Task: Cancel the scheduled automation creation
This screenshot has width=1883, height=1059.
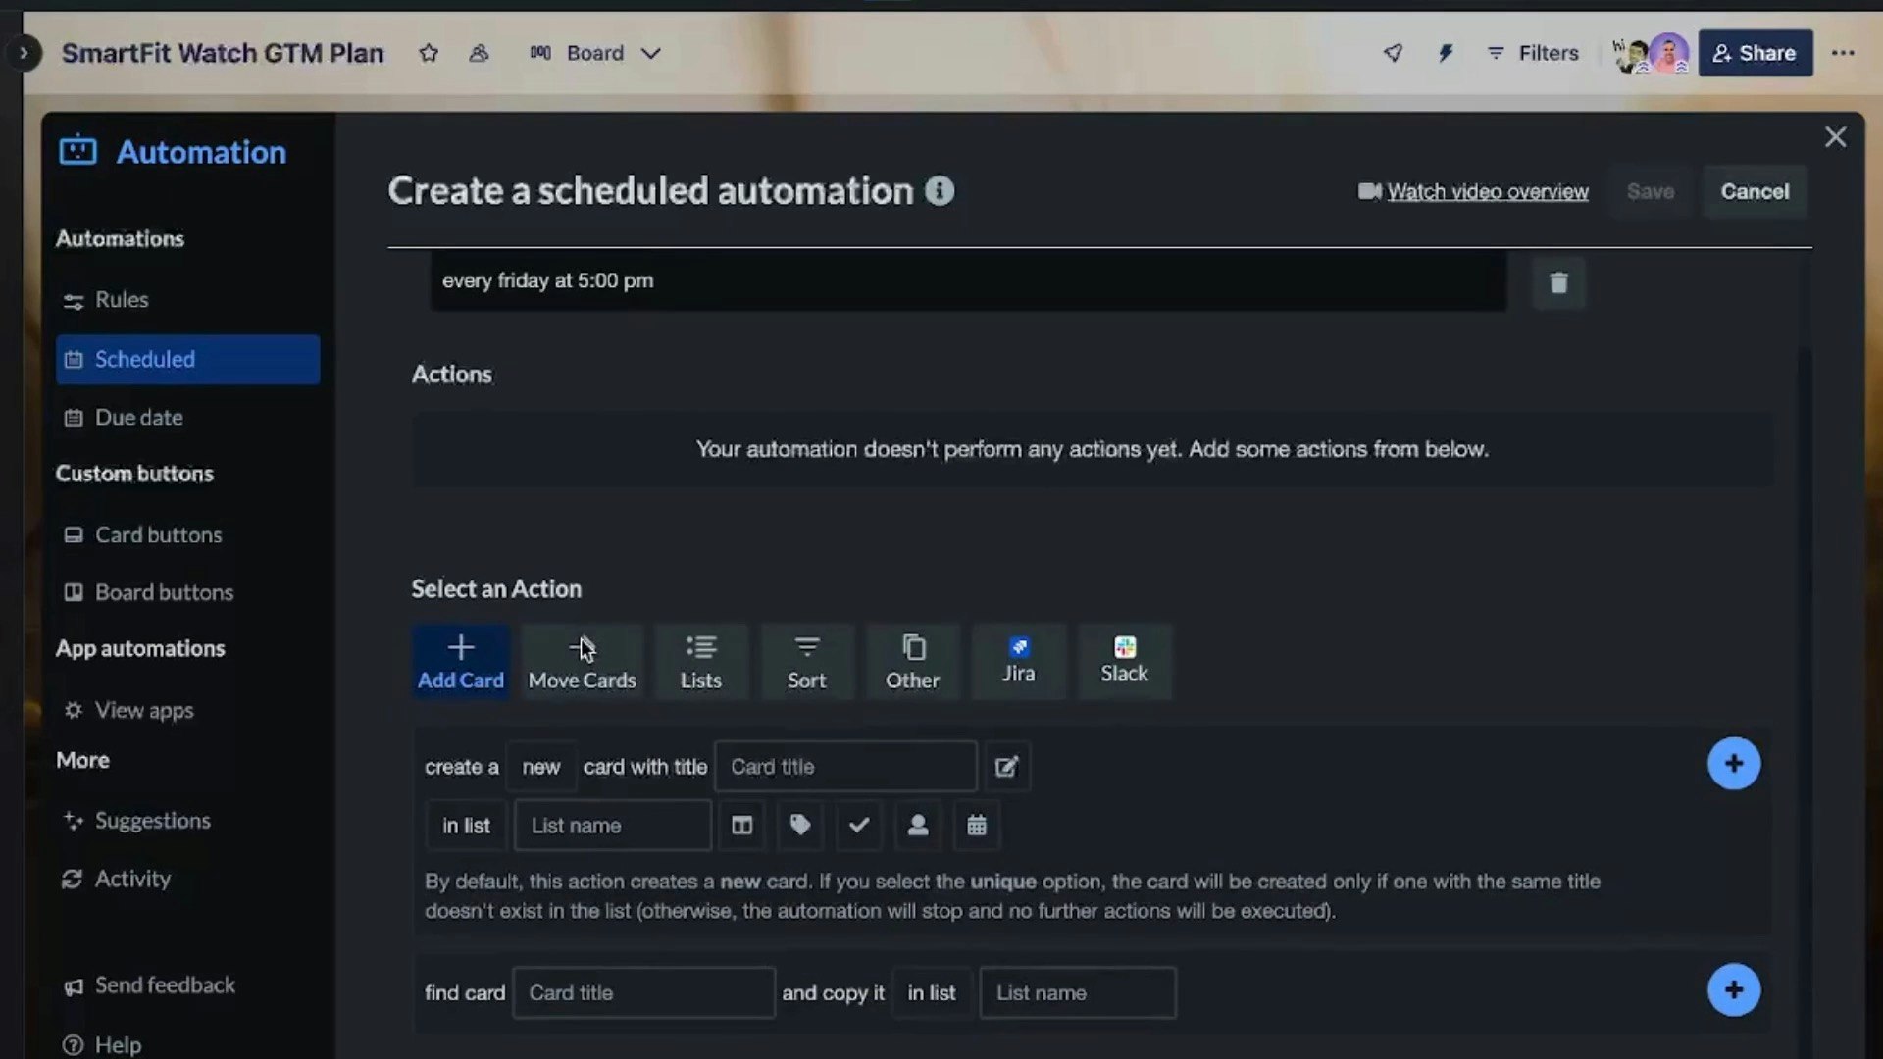Action: point(1755,192)
